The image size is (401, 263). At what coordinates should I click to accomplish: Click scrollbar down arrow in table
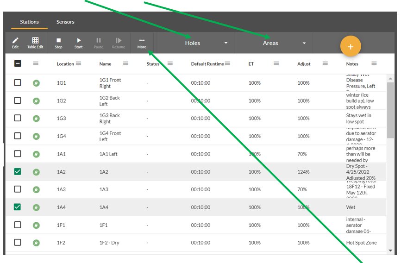point(390,250)
